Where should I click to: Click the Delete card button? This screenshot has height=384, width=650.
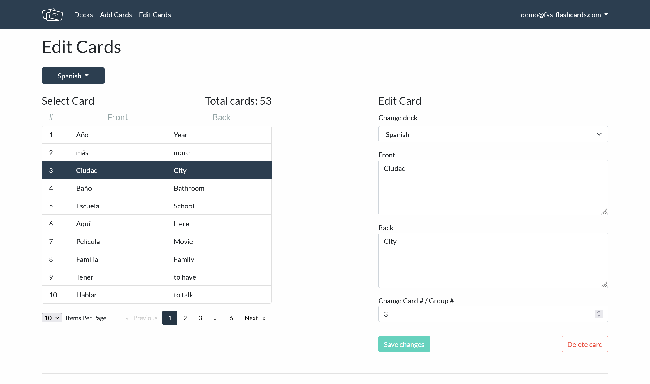coord(584,344)
